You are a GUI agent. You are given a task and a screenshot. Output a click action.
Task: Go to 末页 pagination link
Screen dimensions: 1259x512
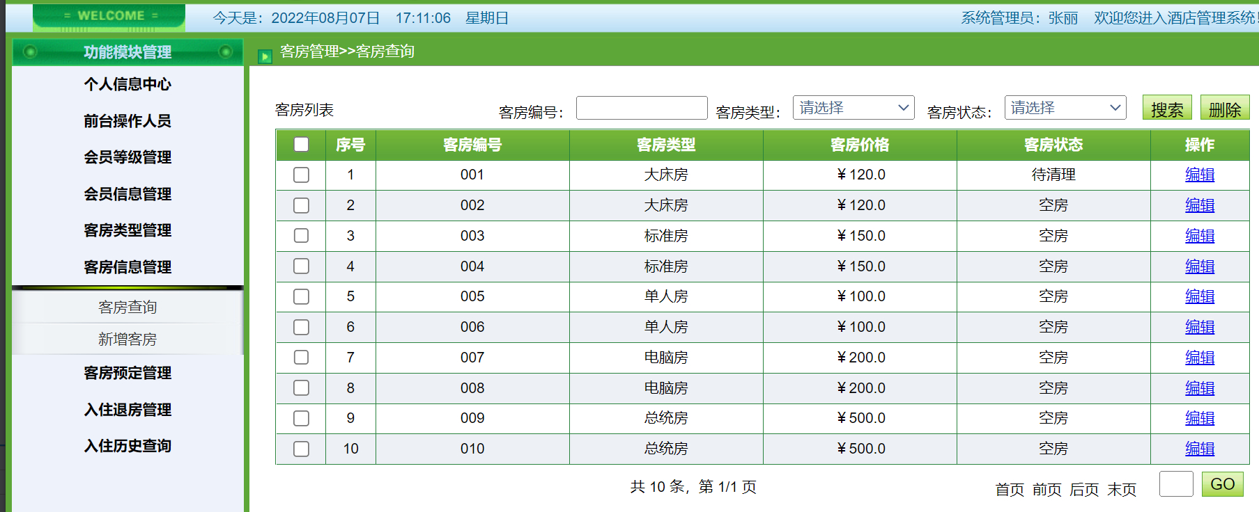click(1122, 490)
